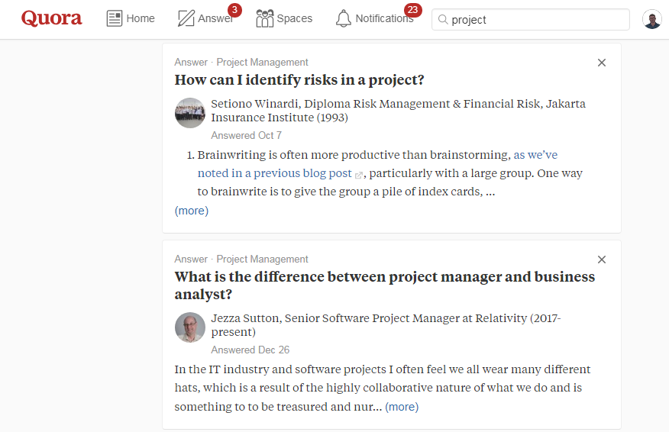Screen dimensions: 669x432
Task: Open the Home feed icon
Action: 115,18
